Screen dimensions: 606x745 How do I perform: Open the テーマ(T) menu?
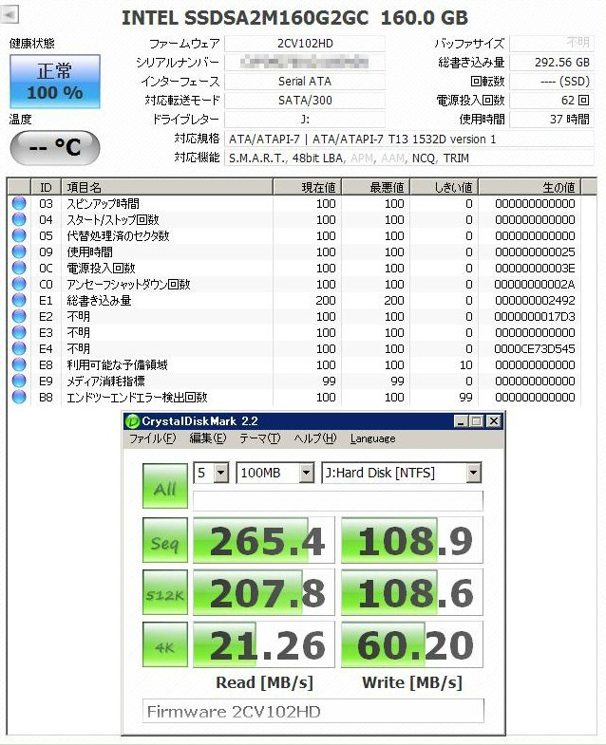(x=259, y=438)
